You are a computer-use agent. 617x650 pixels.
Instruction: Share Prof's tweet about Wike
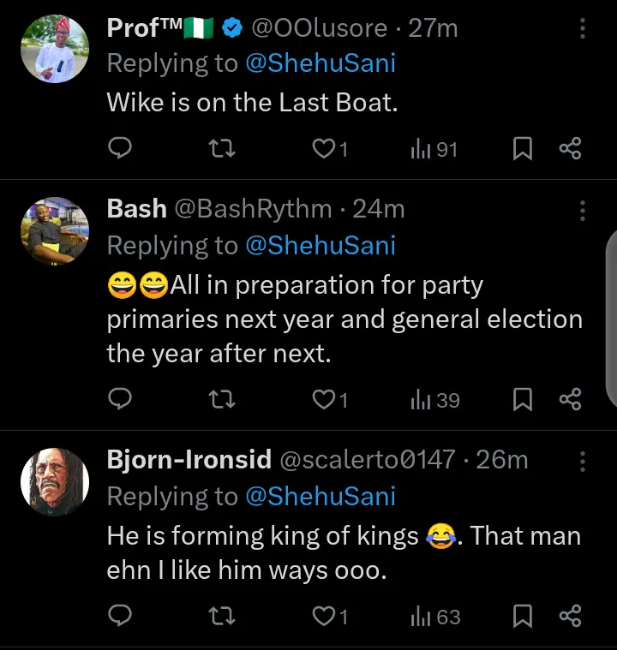(571, 150)
